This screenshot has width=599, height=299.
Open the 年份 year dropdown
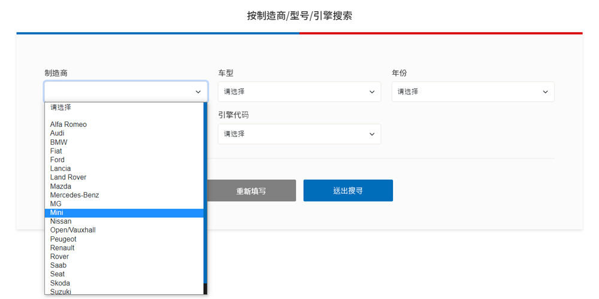coord(473,91)
